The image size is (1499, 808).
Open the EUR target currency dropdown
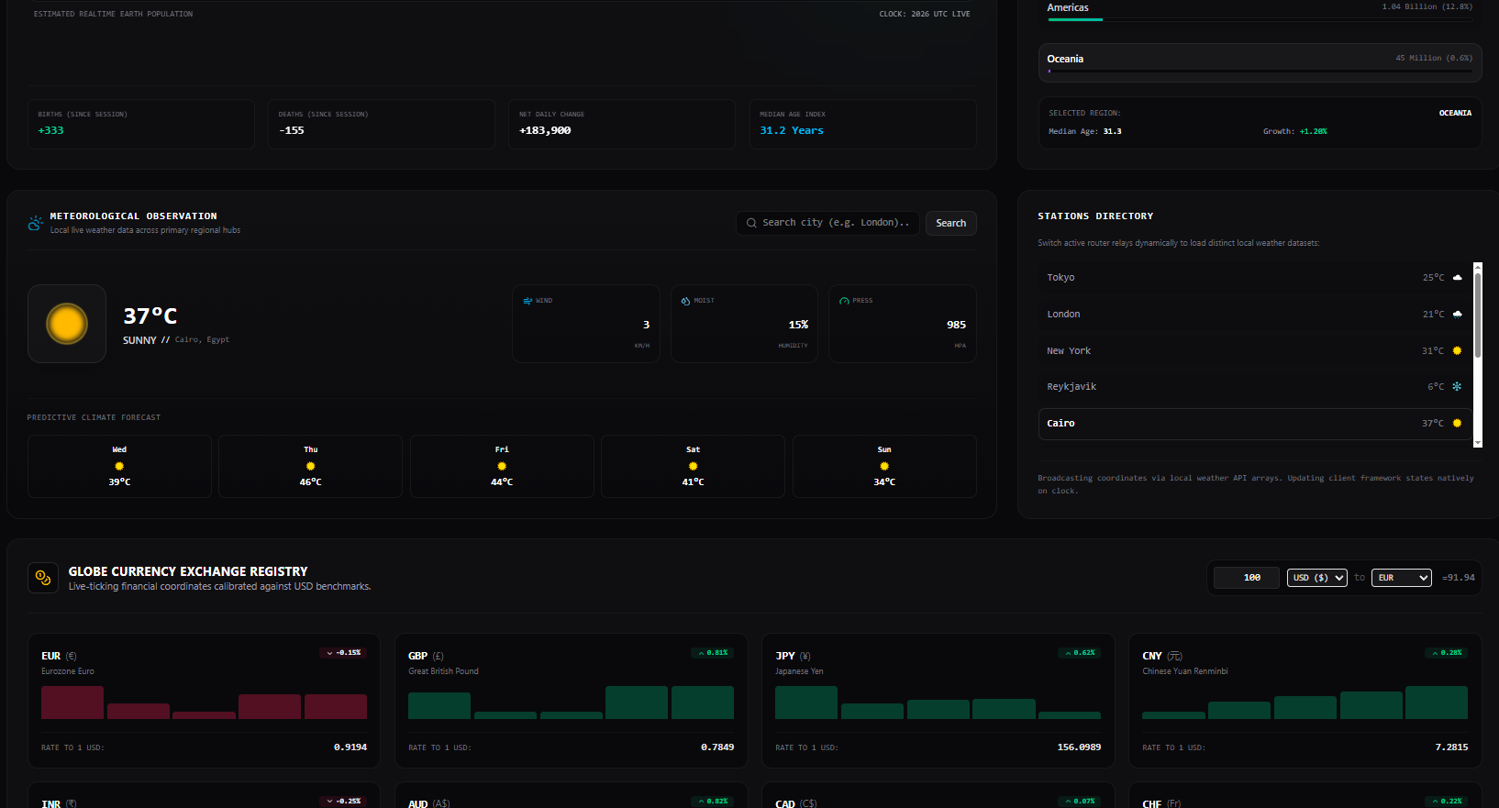tap(1402, 578)
